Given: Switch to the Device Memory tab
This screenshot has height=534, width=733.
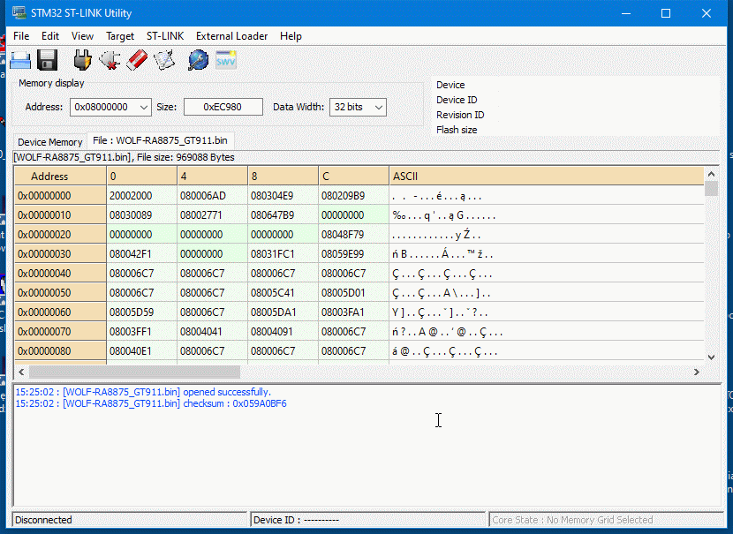Looking at the screenshot, I should [x=50, y=142].
